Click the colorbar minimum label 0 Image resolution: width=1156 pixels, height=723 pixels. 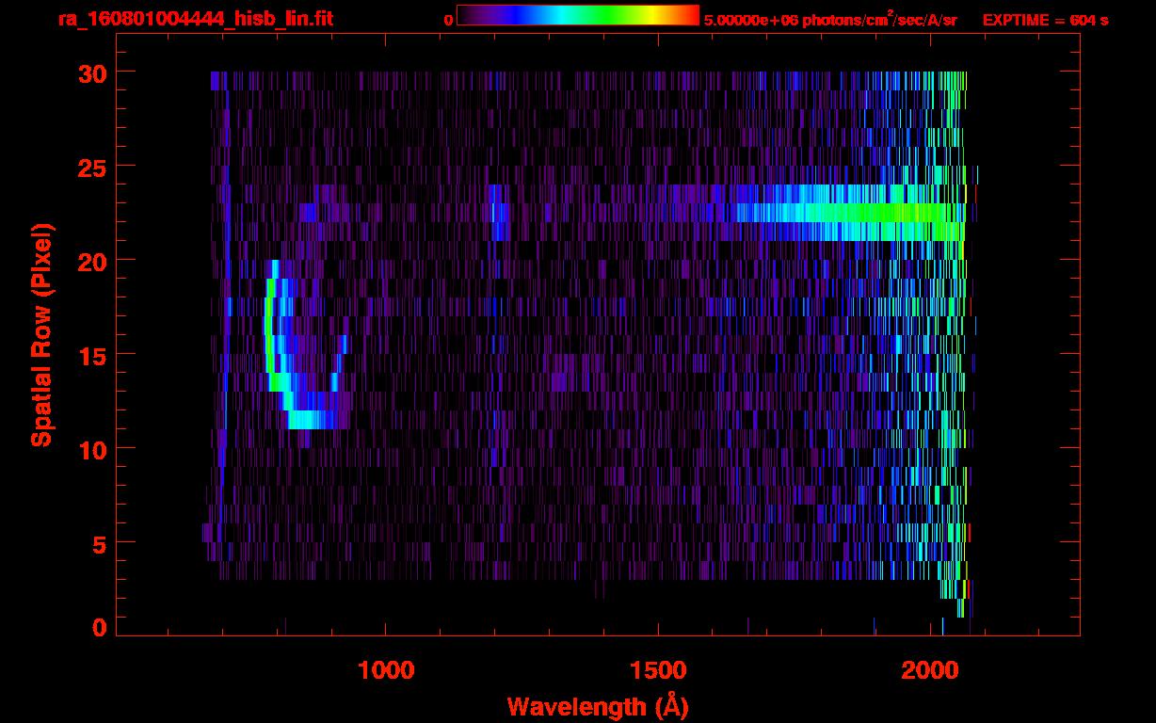tap(449, 20)
